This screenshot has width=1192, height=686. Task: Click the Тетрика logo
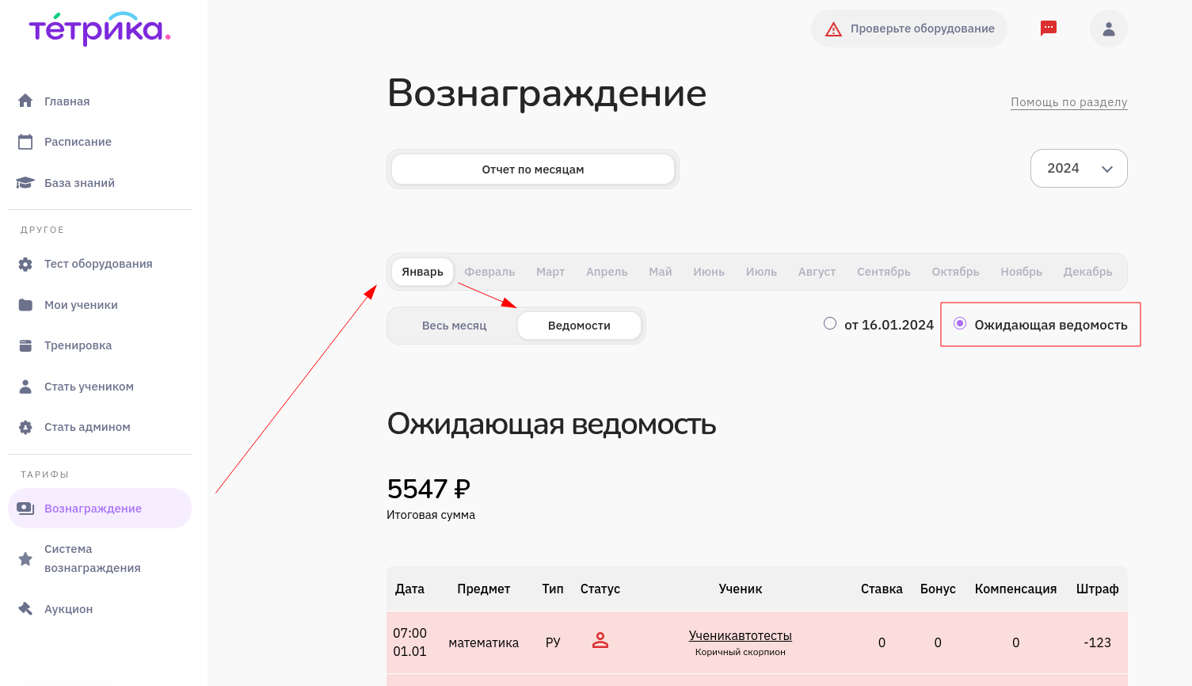click(100, 29)
